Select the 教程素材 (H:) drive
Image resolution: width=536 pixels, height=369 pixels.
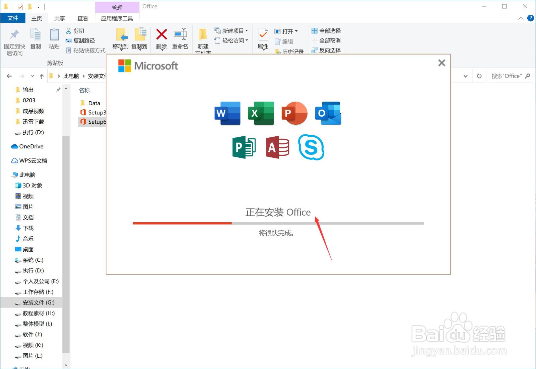pyautogui.click(x=35, y=314)
